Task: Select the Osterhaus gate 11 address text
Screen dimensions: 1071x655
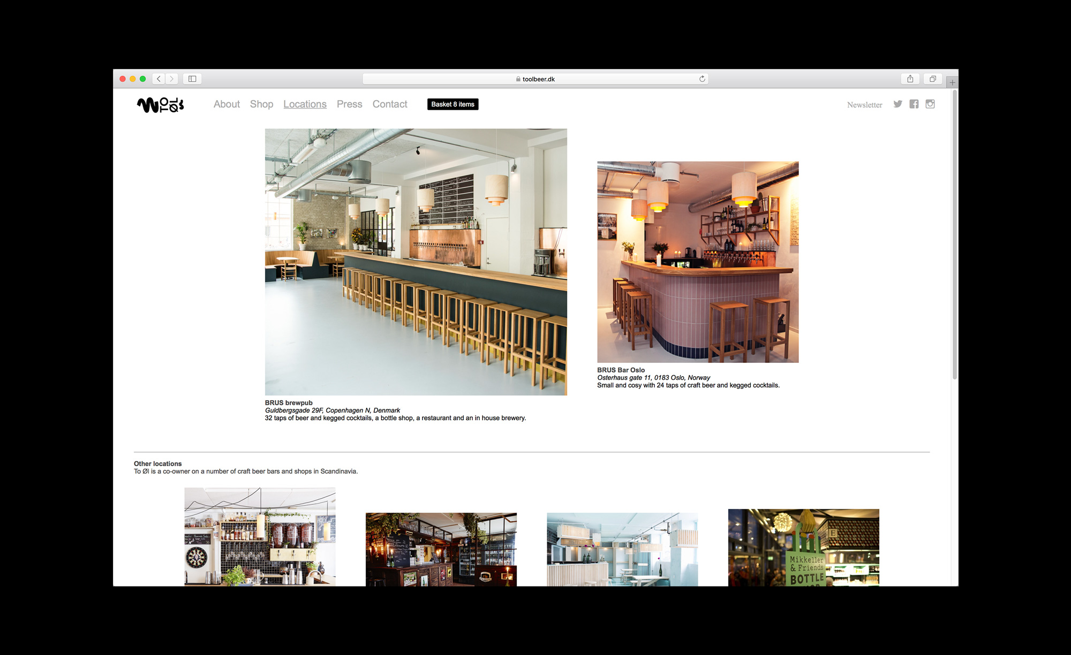Action: click(654, 378)
